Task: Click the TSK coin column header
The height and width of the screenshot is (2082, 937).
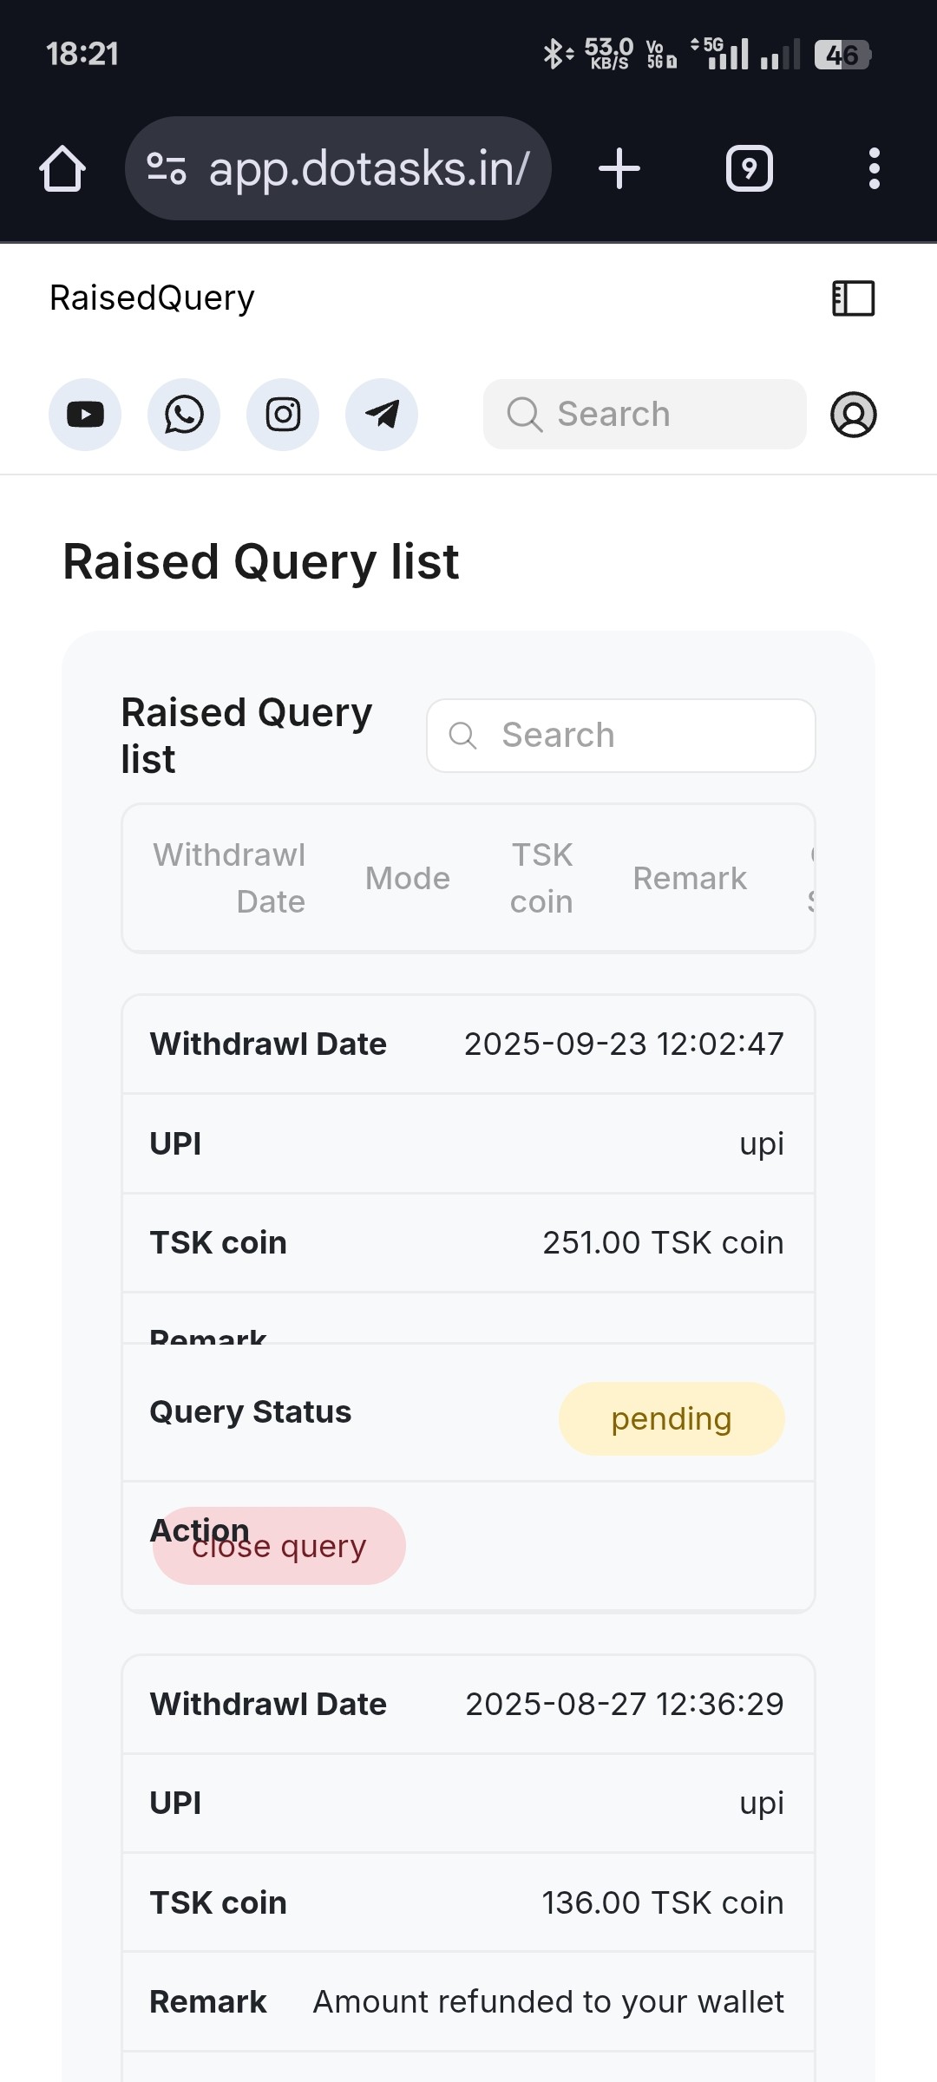Action: (x=541, y=878)
